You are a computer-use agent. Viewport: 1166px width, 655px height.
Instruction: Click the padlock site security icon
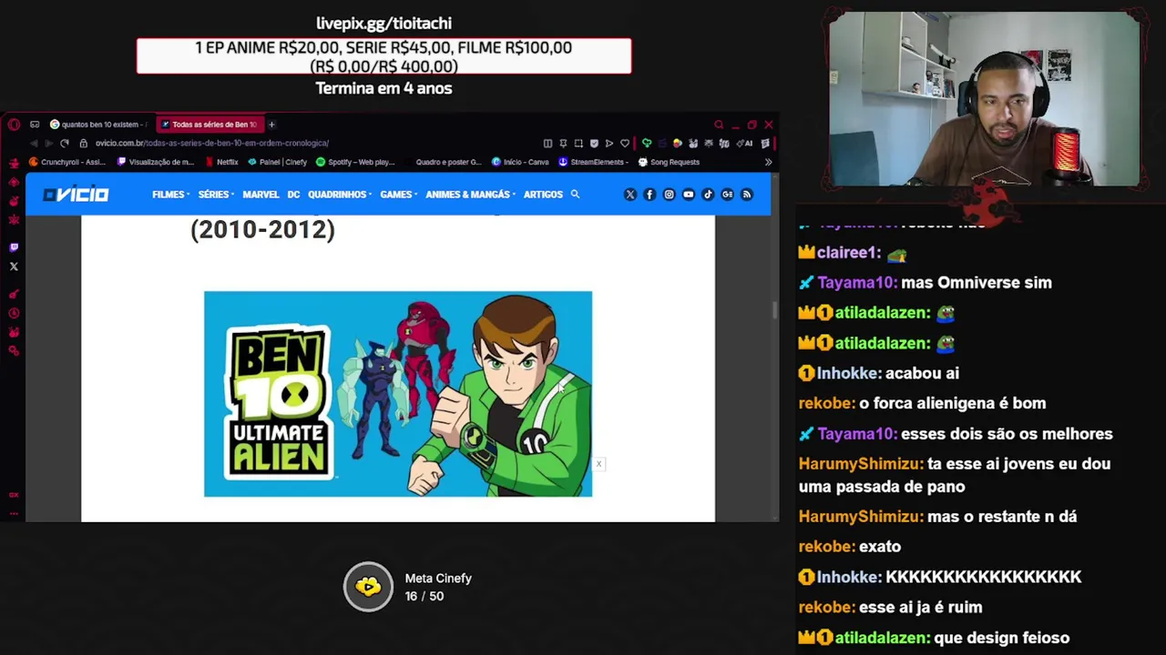tap(83, 143)
